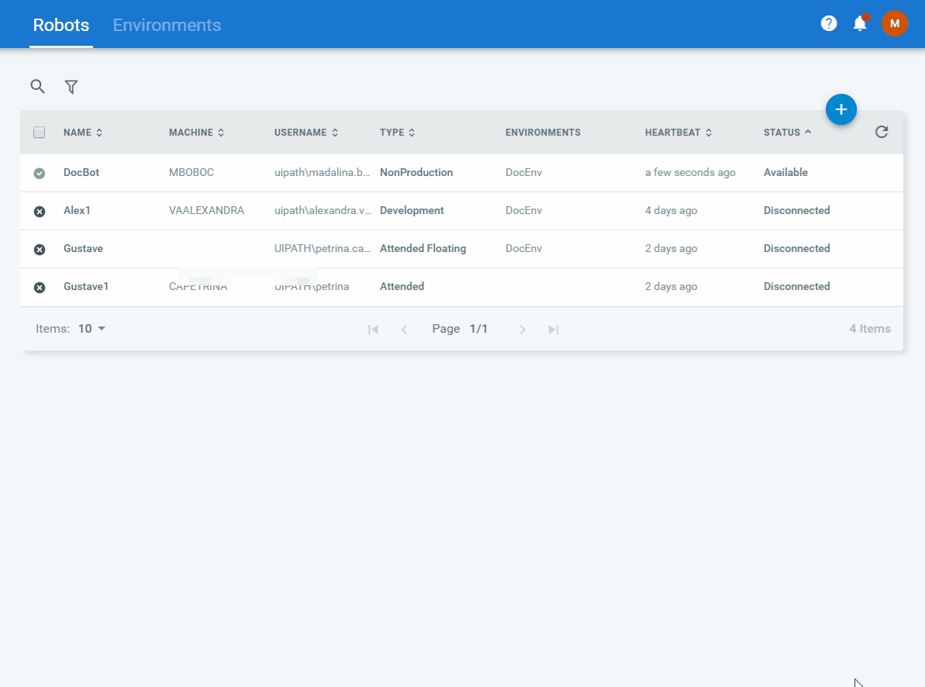Sort by the Username column

[306, 133]
